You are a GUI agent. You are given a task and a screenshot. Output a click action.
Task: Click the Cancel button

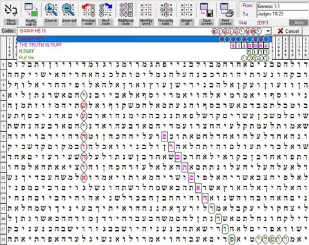coord(288,32)
